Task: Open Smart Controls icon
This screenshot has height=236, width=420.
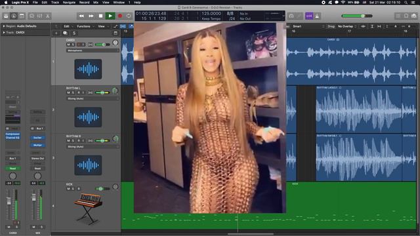Action: click(x=31, y=16)
